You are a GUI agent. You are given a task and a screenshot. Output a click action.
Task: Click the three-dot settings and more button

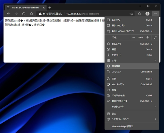tap(156, 14)
